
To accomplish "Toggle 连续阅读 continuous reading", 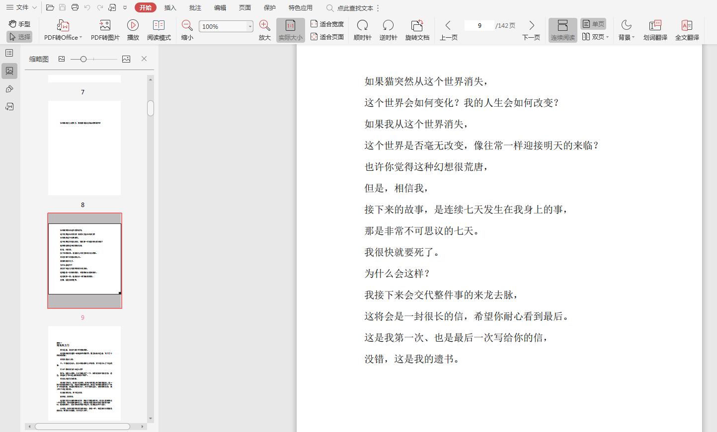I will coord(563,30).
